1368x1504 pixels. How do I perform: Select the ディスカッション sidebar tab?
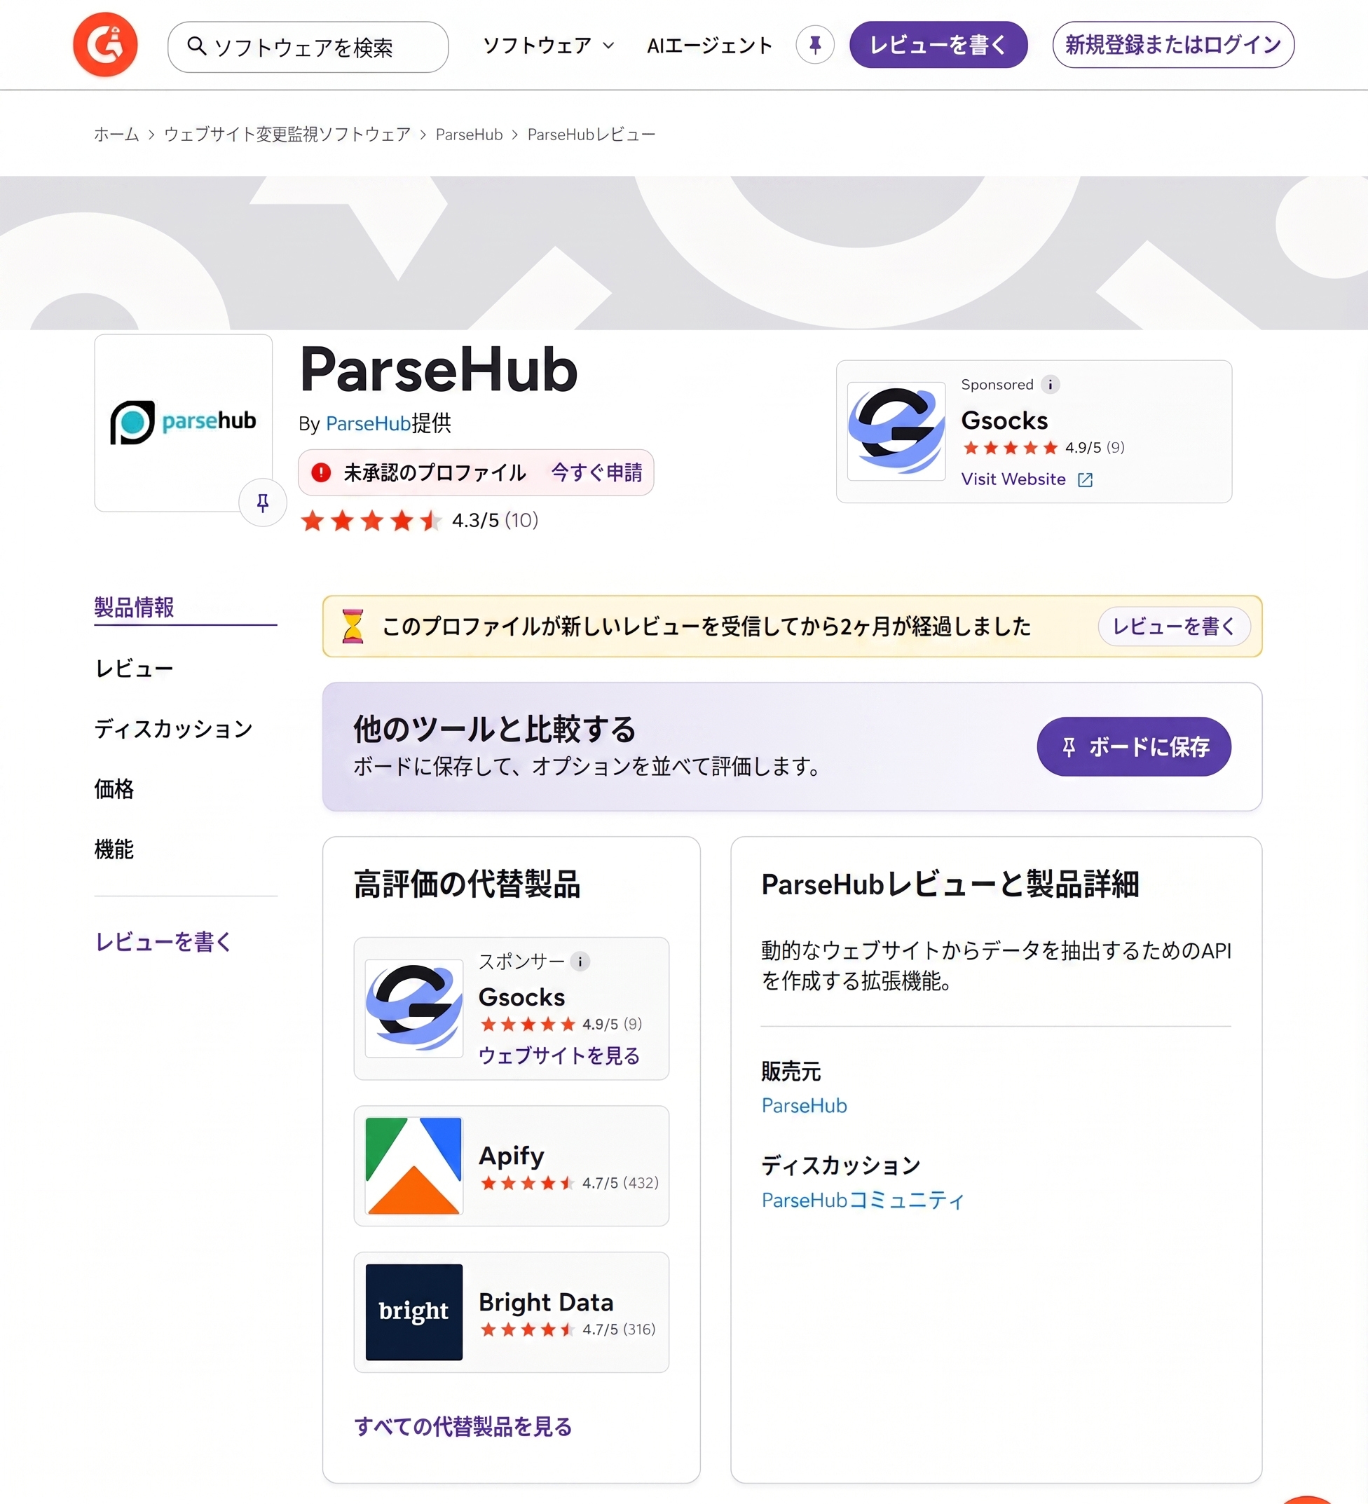coord(174,729)
